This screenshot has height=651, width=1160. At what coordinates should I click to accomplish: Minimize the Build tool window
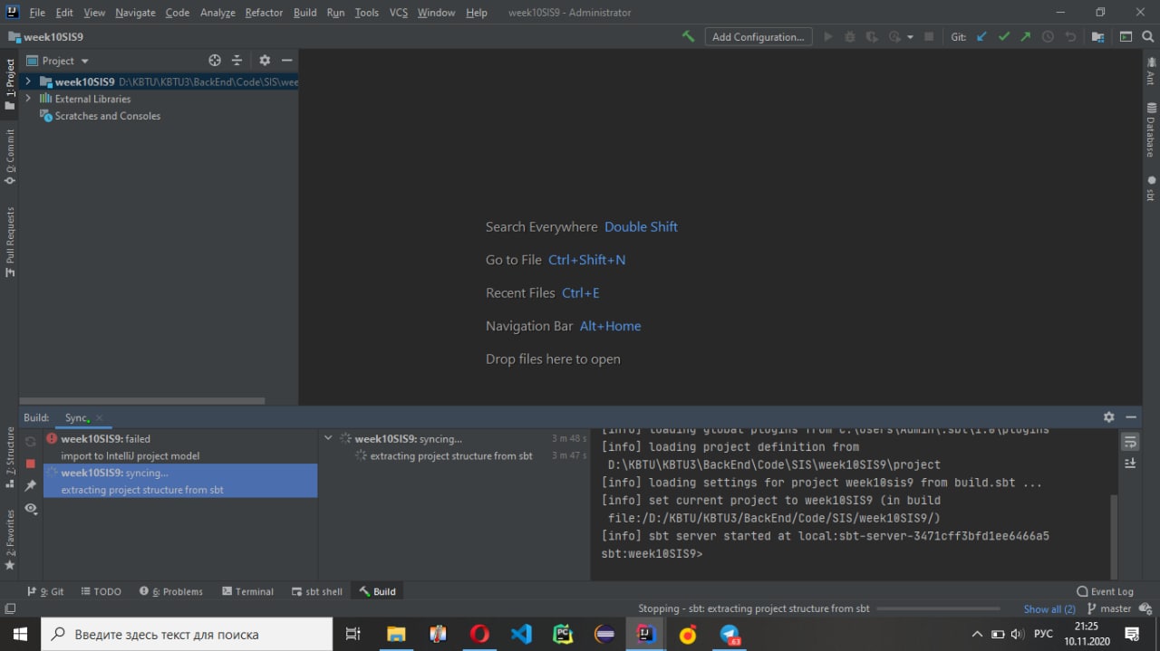1131,417
